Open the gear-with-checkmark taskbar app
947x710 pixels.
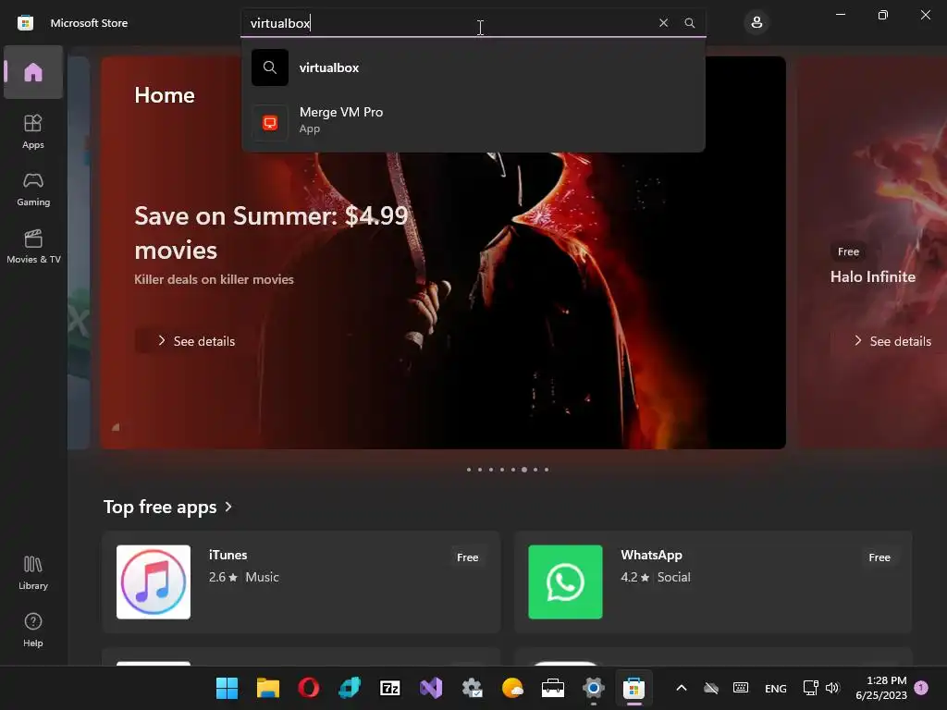472,688
